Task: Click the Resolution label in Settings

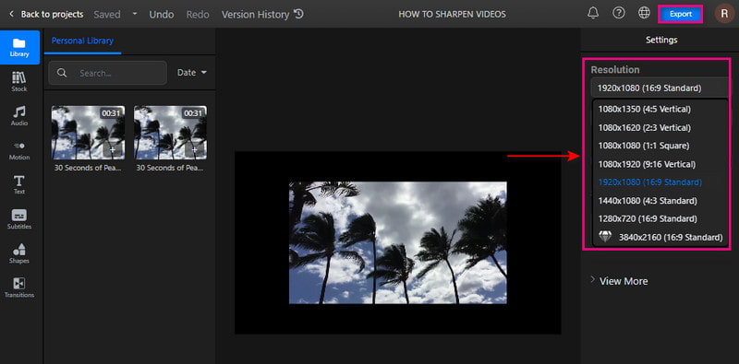Action: point(615,70)
